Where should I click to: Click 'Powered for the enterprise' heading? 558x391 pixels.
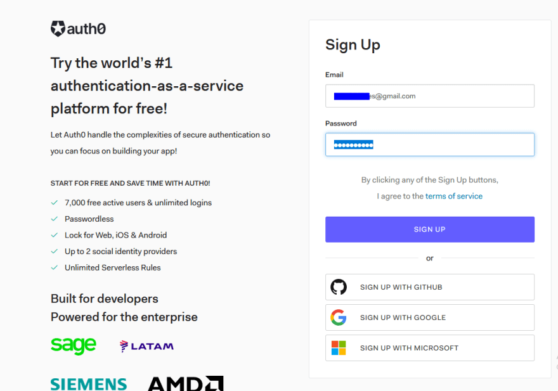(124, 317)
